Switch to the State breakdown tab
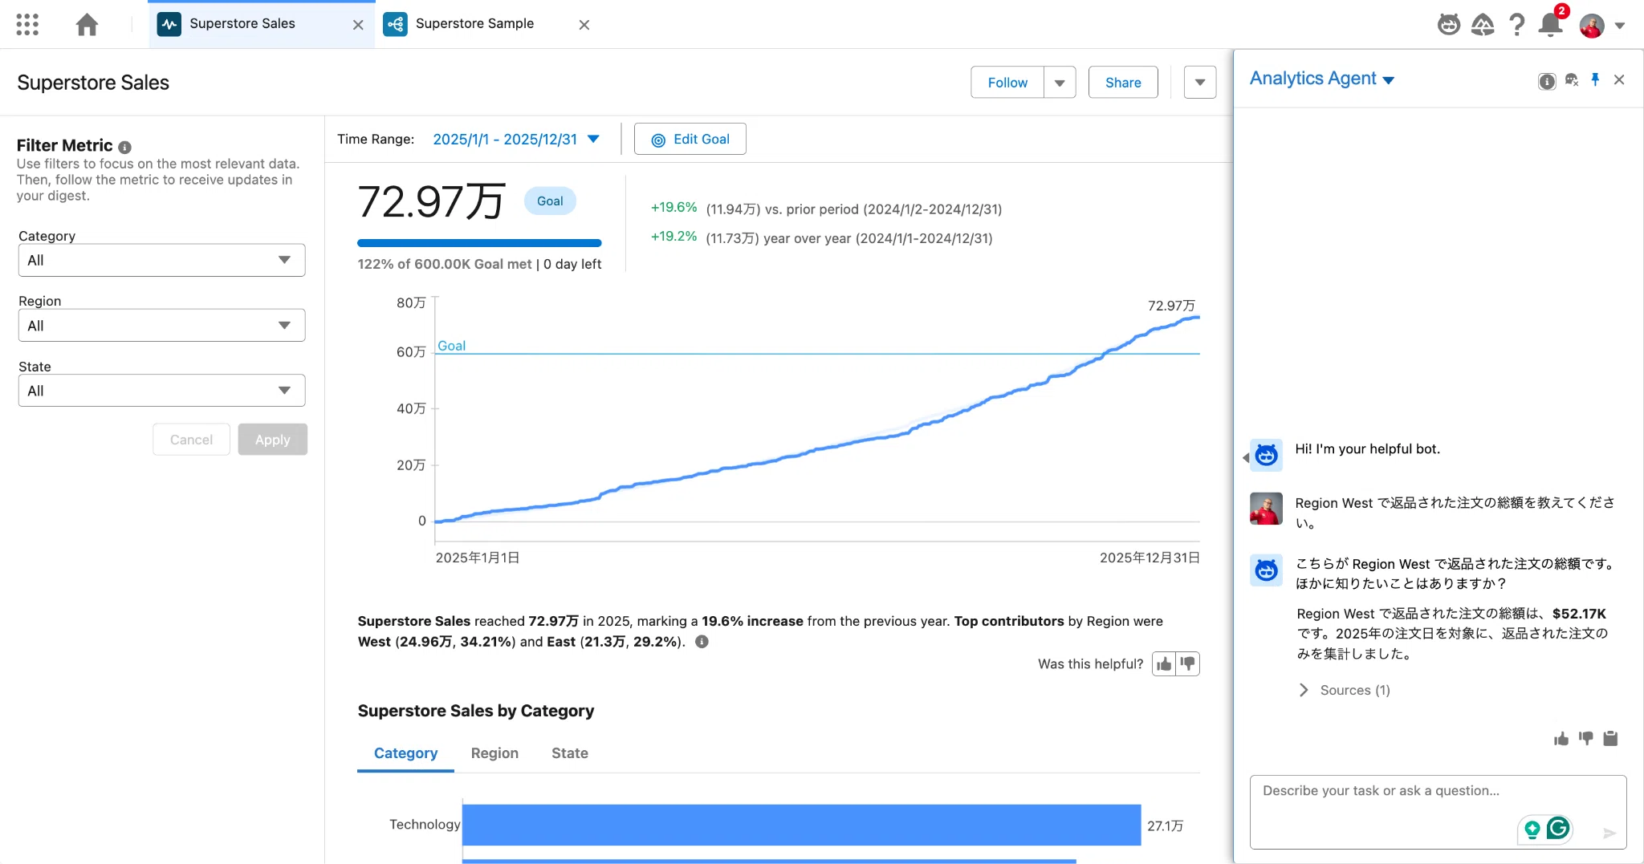The width and height of the screenshot is (1644, 864). pyautogui.click(x=570, y=753)
